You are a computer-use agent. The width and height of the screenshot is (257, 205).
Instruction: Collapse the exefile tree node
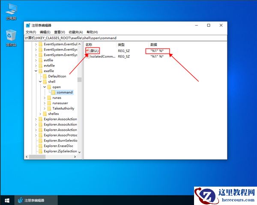click(x=36, y=71)
